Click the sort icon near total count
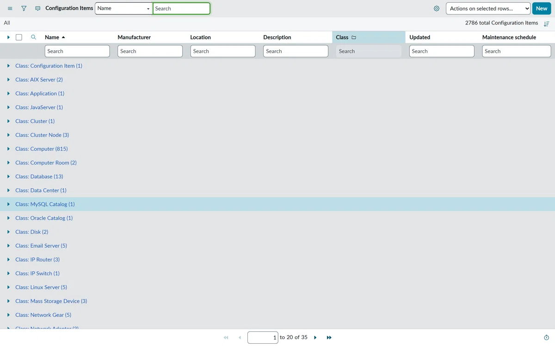The width and height of the screenshot is (555, 346). click(546, 24)
